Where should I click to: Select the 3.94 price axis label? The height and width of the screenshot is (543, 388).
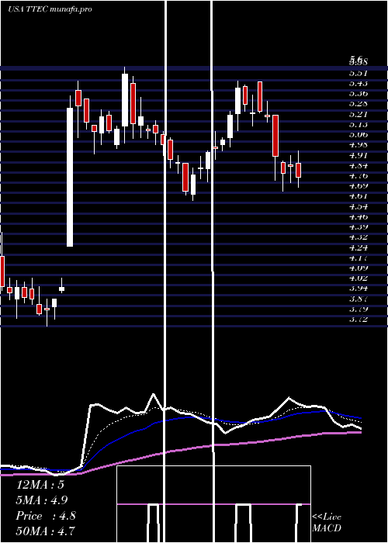click(358, 288)
